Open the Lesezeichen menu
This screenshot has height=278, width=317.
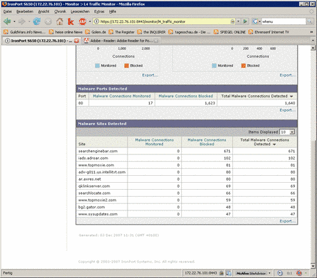coord(80,12)
